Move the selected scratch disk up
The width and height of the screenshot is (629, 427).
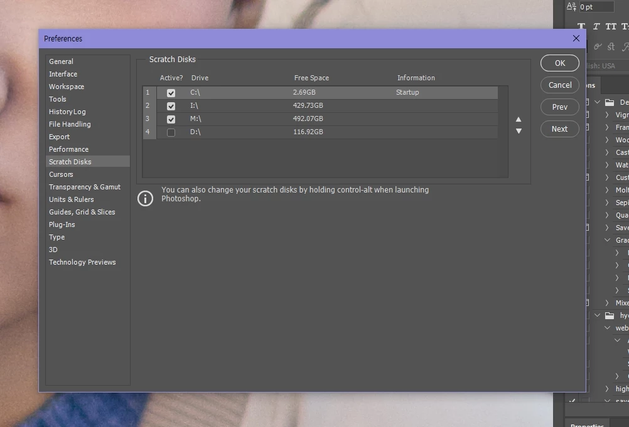pyautogui.click(x=519, y=119)
